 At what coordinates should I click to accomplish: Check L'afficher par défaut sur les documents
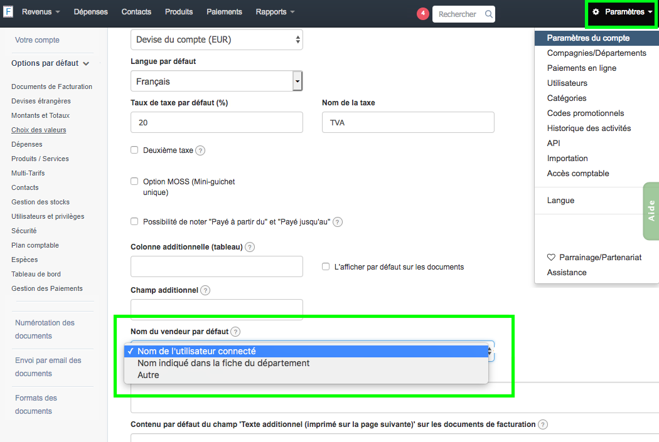(326, 266)
